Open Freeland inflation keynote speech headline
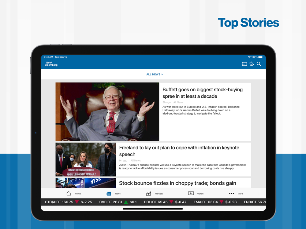Screen dimensions: 306x229 click(179, 151)
